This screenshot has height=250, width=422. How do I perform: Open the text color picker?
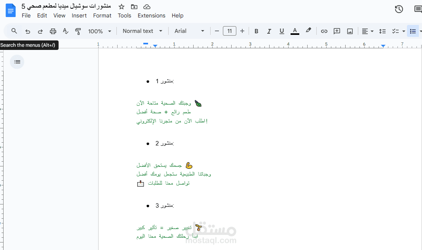coord(295,31)
